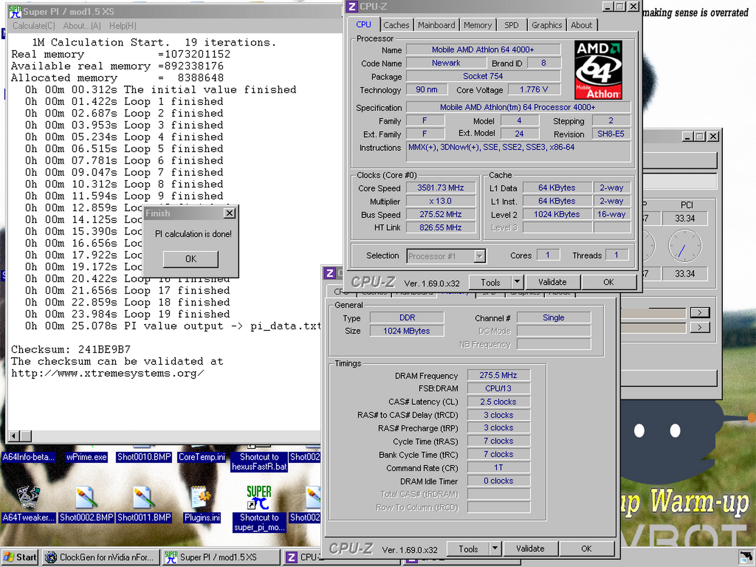Click the CPU-Z front window title icon
The height and width of the screenshot is (567, 756).
click(x=352, y=6)
